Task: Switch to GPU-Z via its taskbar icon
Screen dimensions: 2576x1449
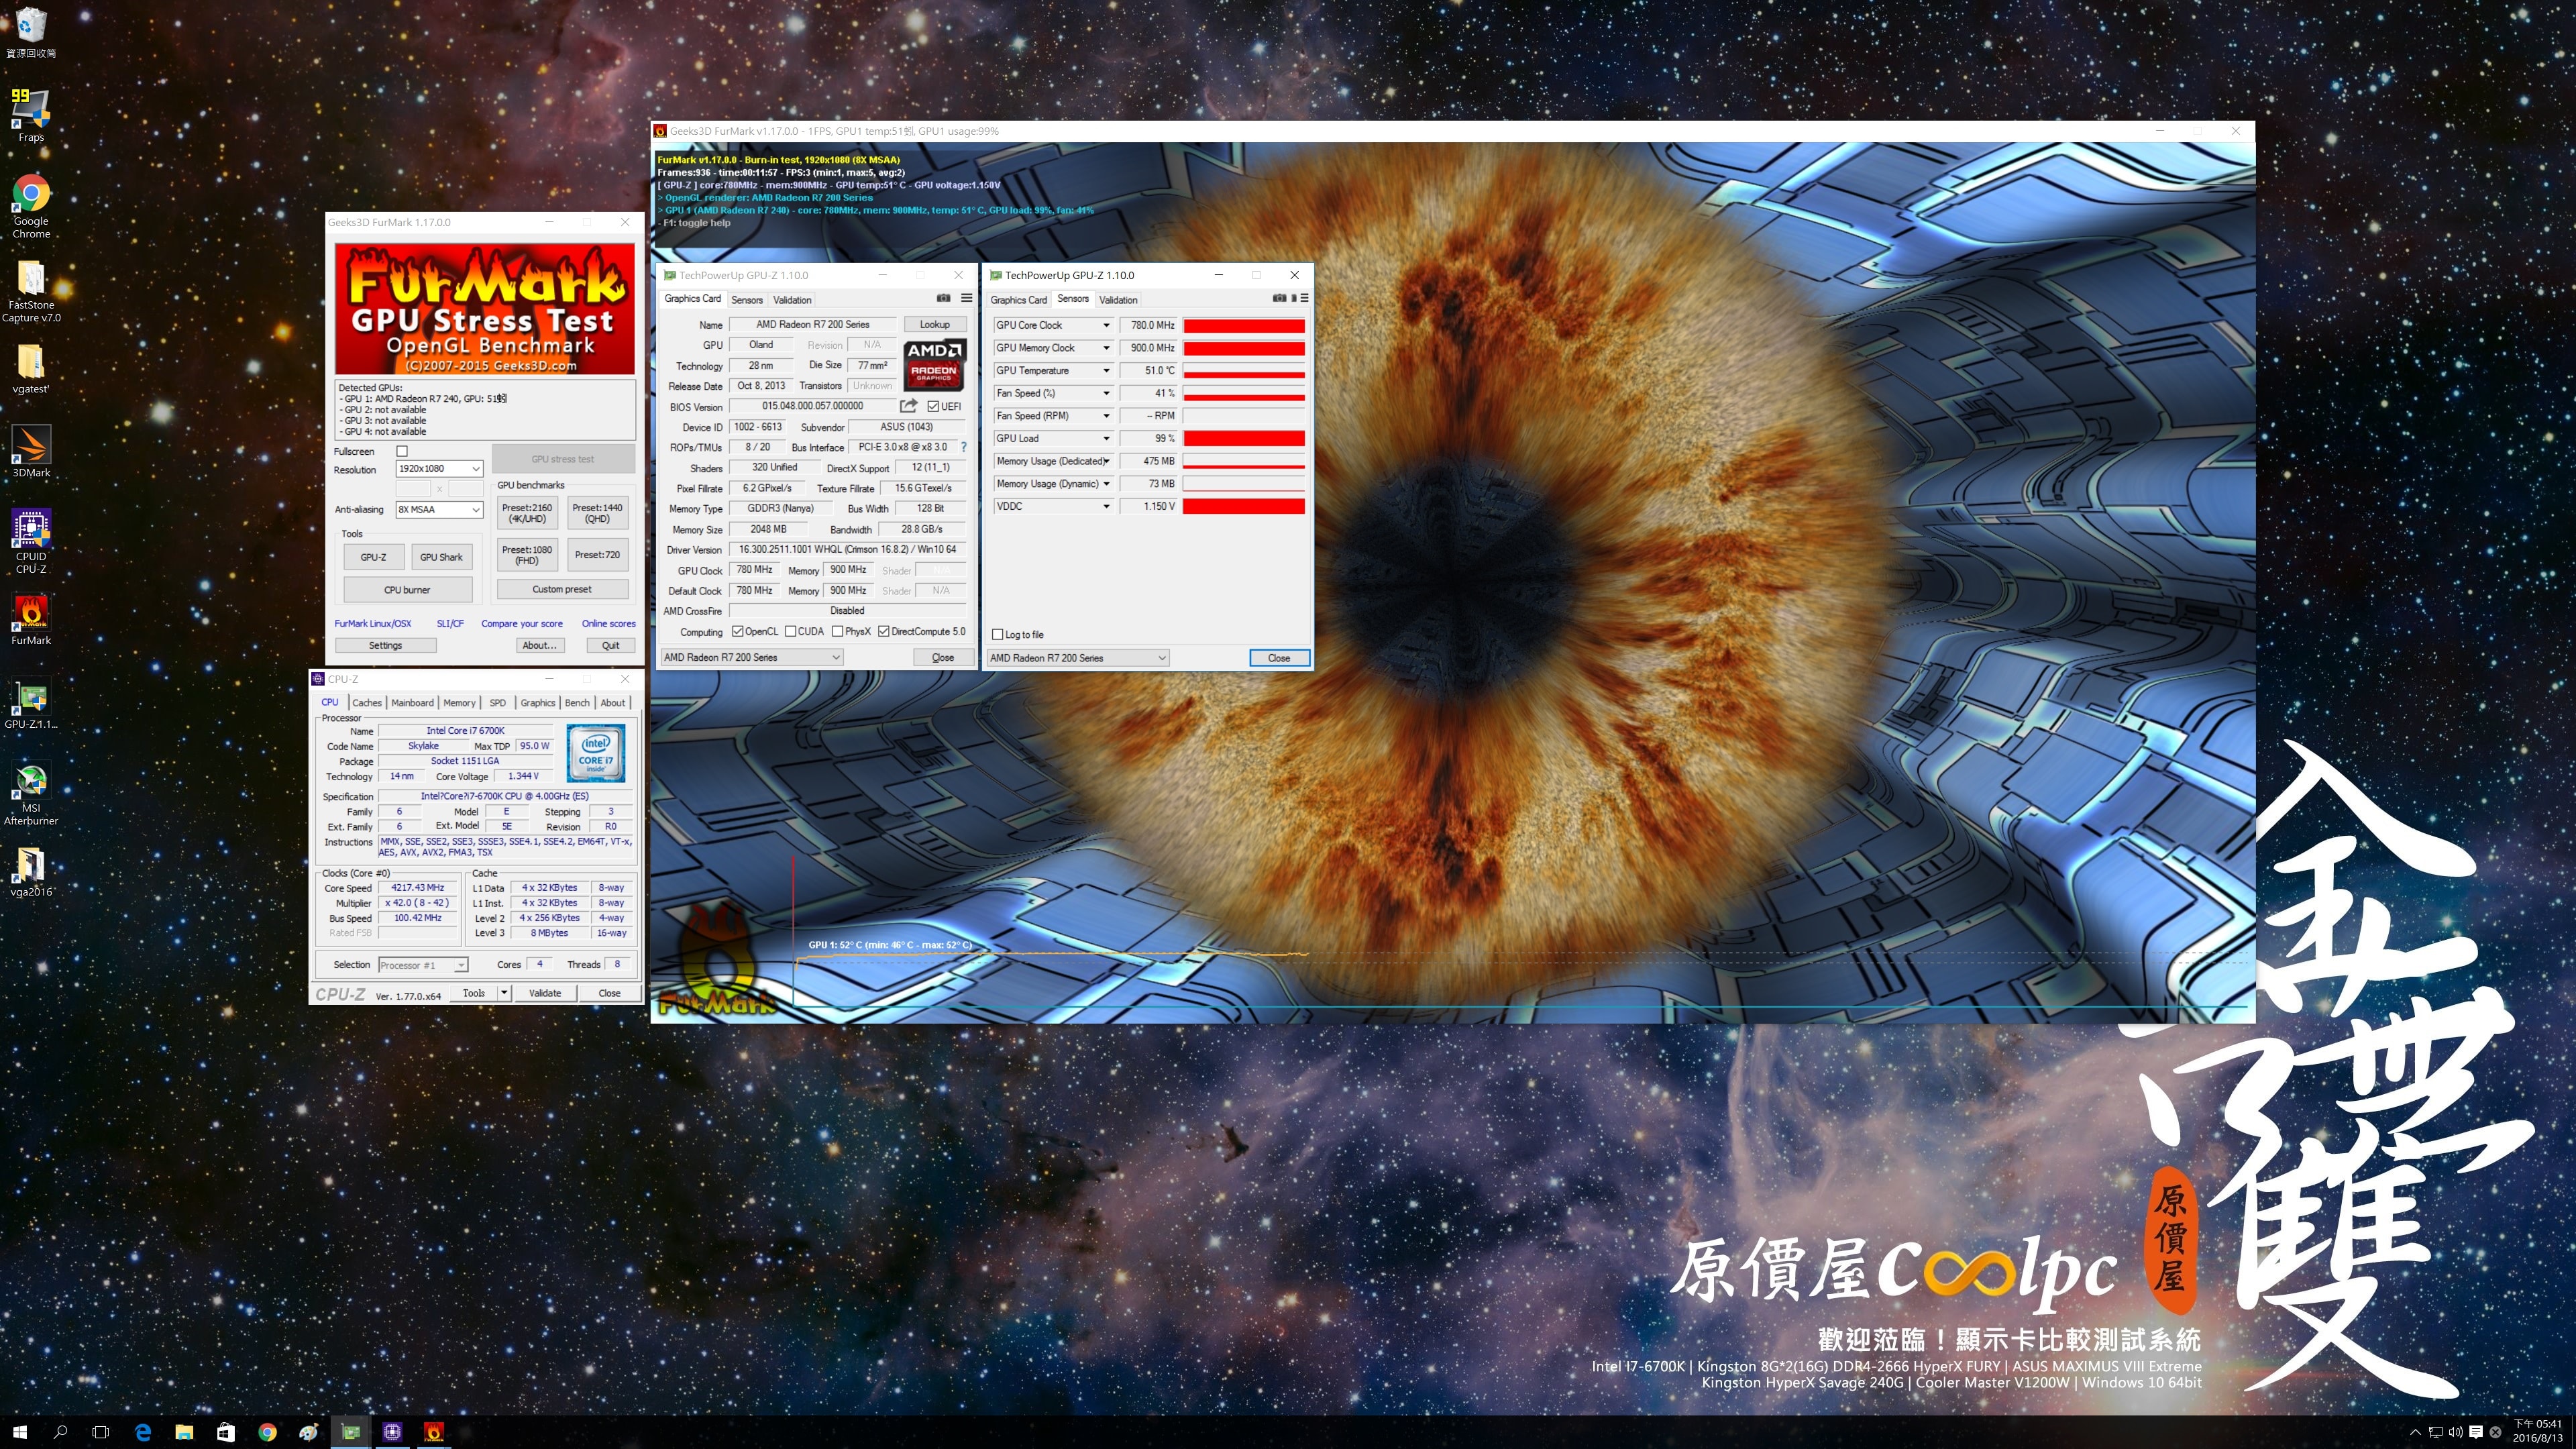Action: tap(351, 1432)
